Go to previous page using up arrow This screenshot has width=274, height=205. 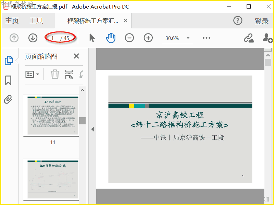(14, 38)
